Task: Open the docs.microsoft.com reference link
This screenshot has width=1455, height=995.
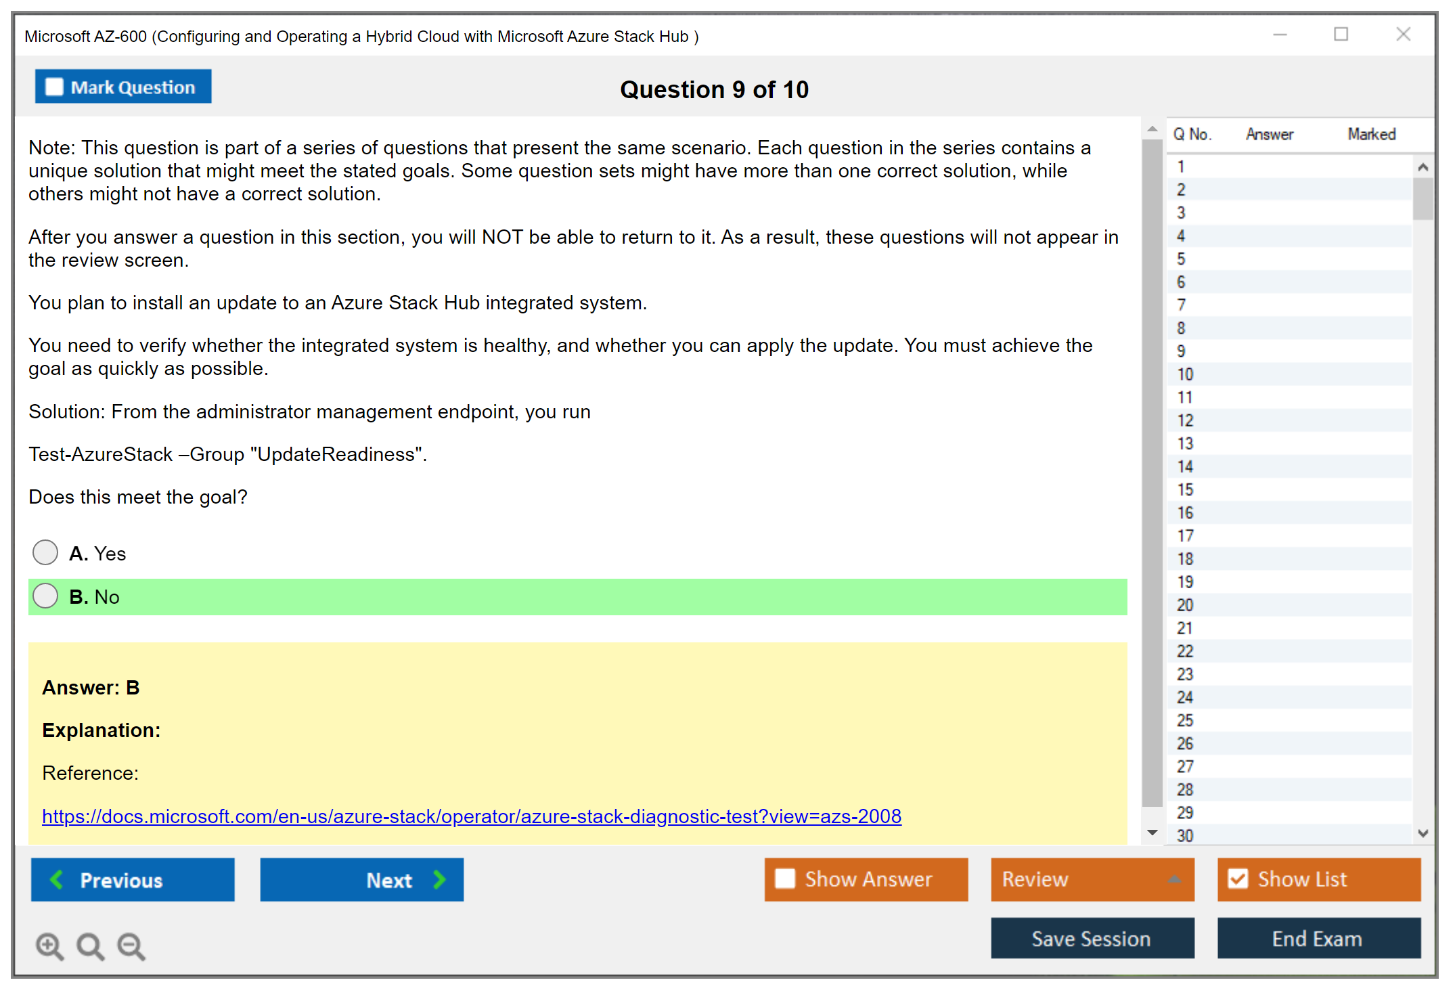Action: point(471,816)
